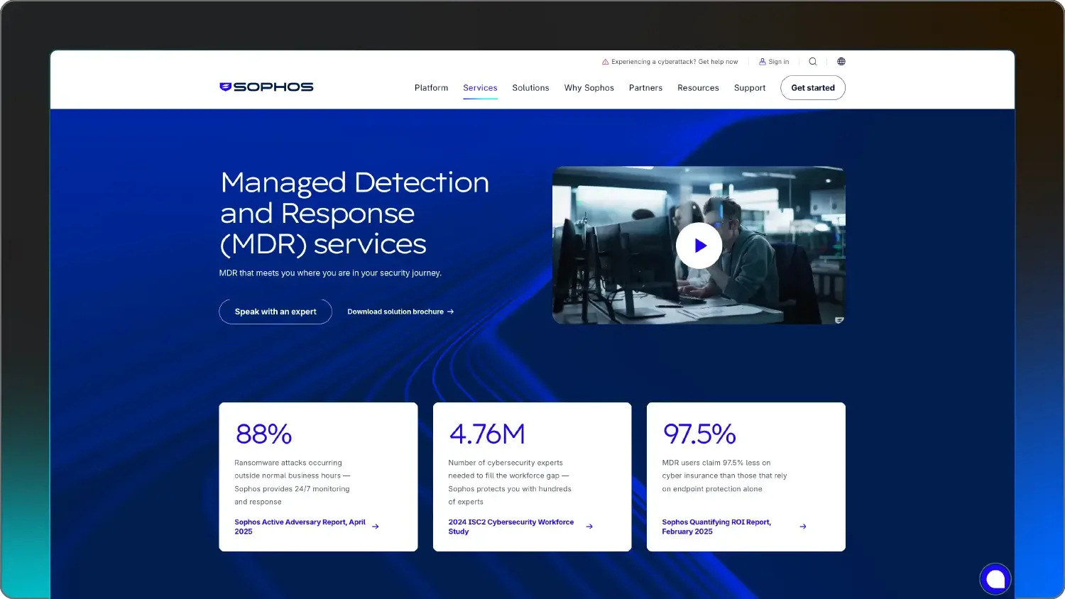Expand the Partners navigation dropdown
1065x599 pixels.
point(645,87)
